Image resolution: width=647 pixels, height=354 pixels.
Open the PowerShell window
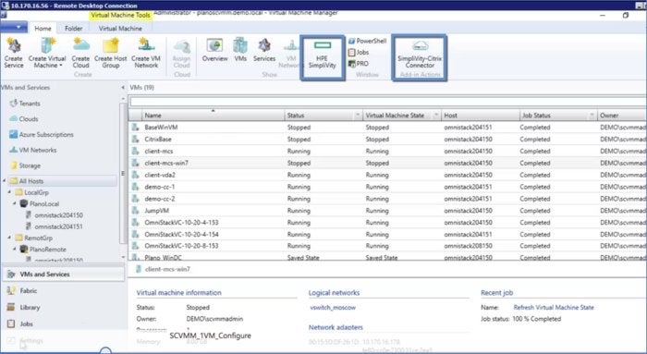click(x=367, y=41)
